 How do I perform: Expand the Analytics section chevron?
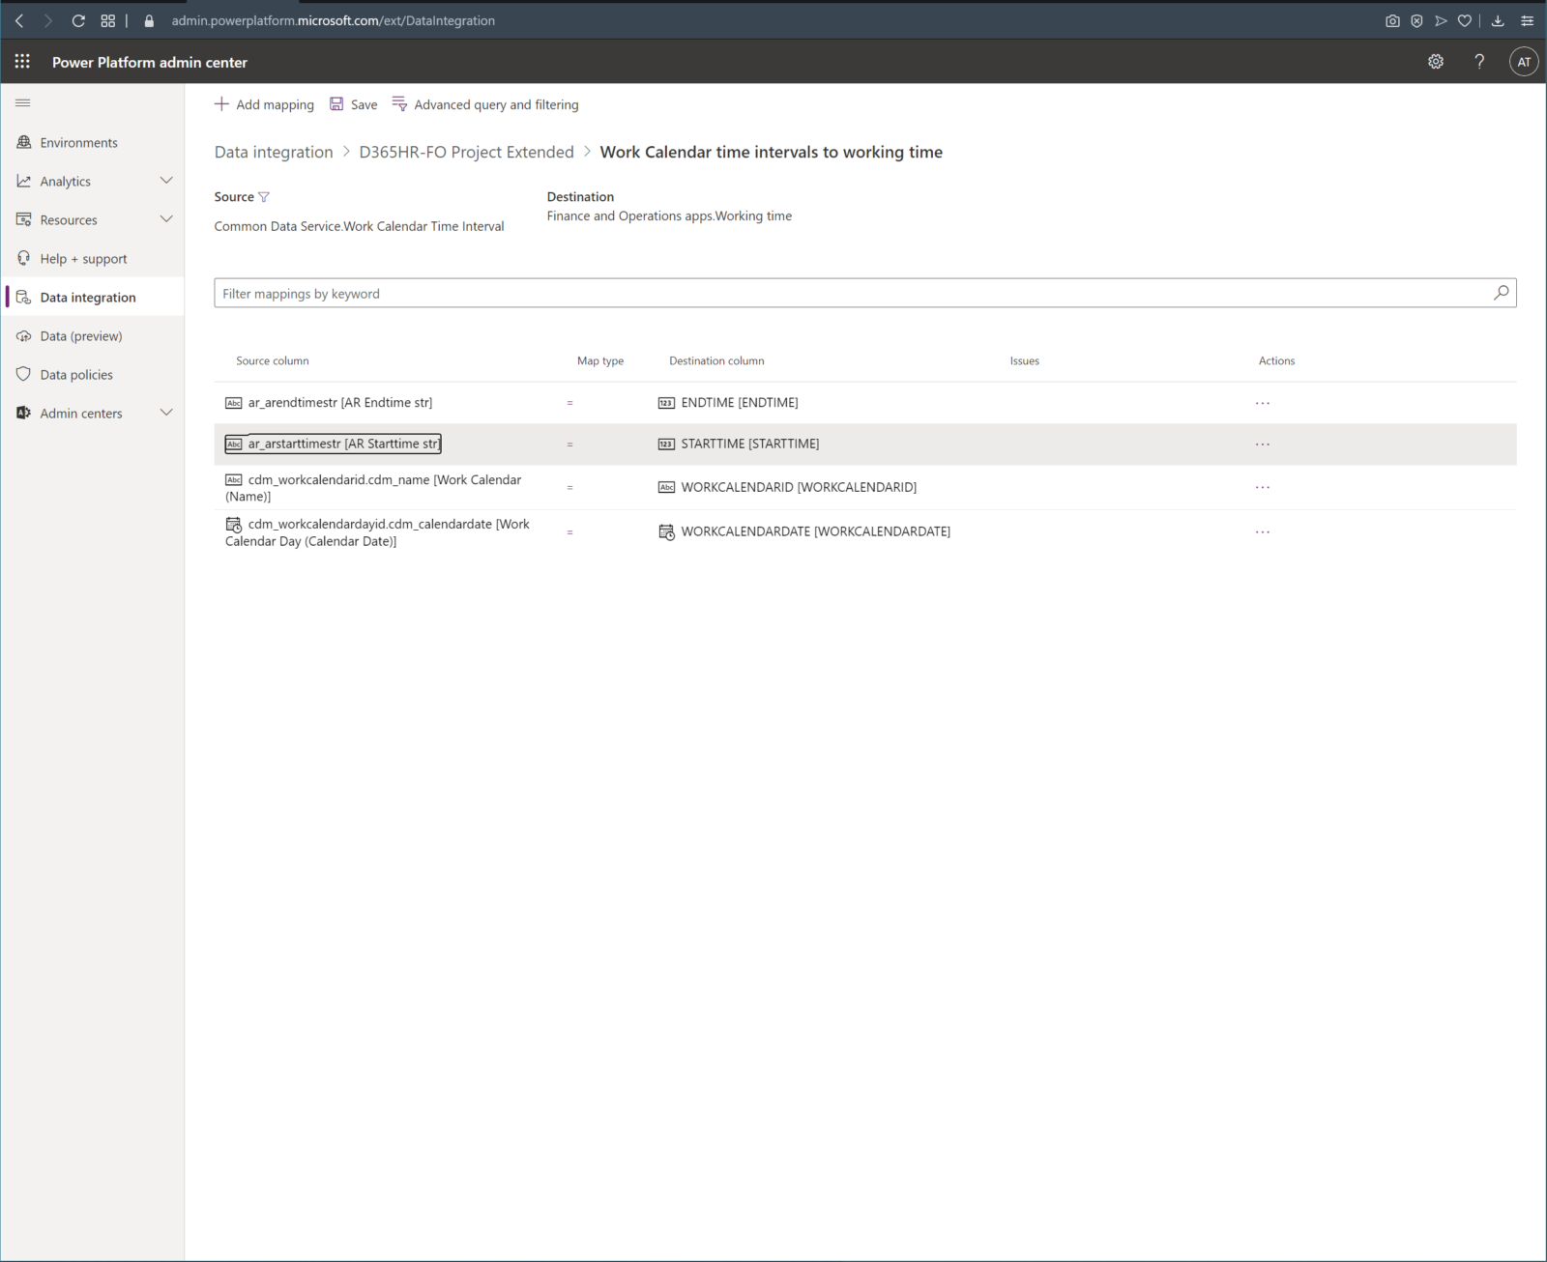[166, 181]
